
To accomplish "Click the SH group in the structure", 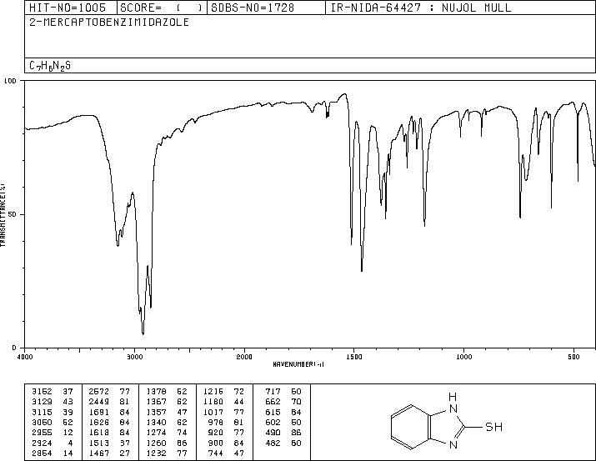I will (x=494, y=427).
